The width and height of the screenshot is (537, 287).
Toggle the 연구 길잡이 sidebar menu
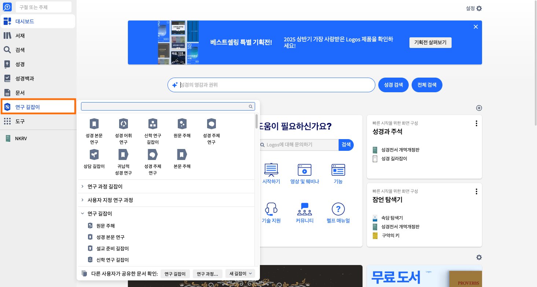coord(38,107)
